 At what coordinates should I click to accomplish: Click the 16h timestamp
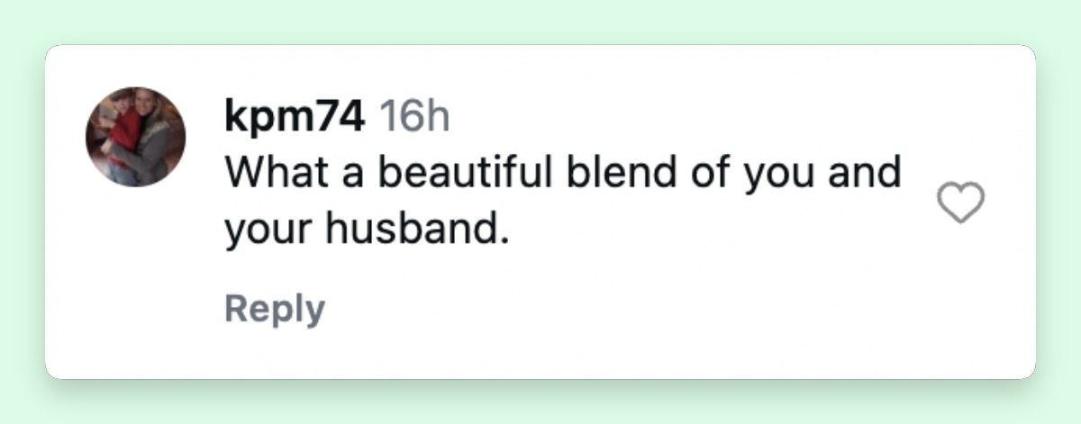(414, 117)
